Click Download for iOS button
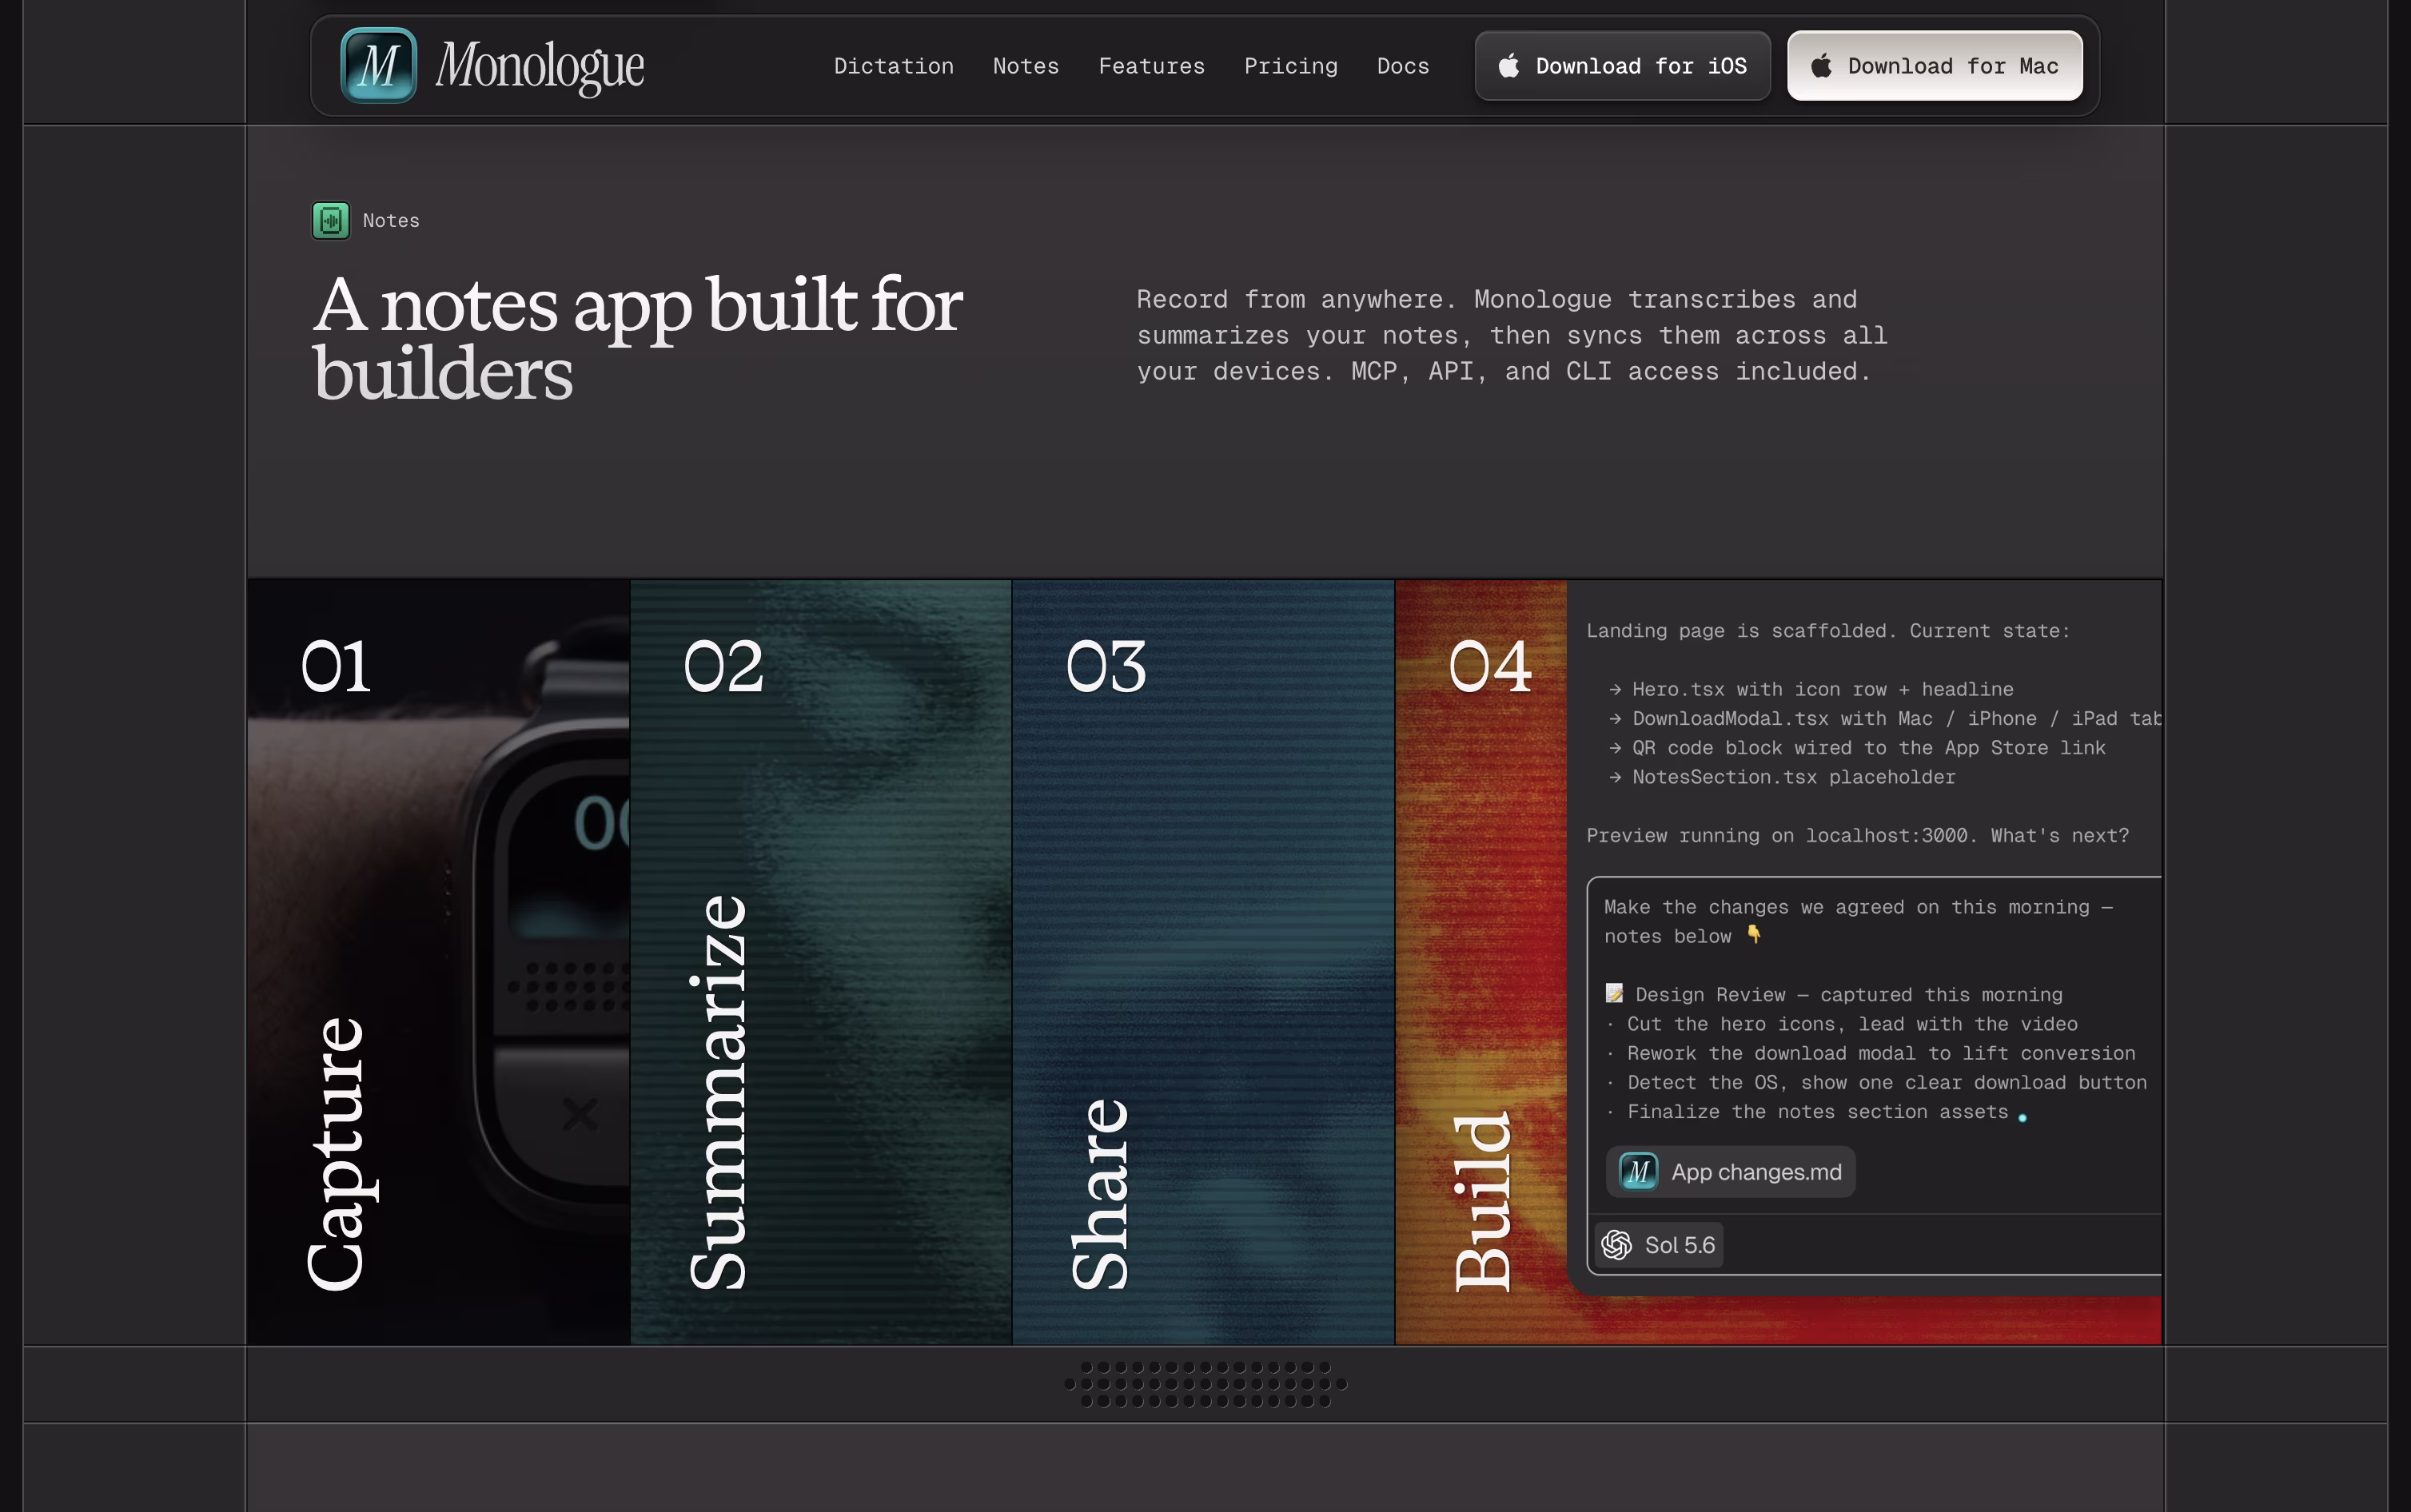 (x=1622, y=66)
